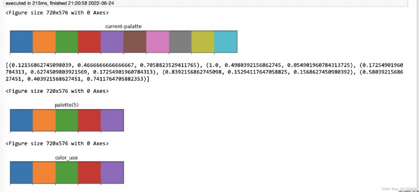Click the orange swatch in color_use
419x192 pixels.
(x=44, y=173)
